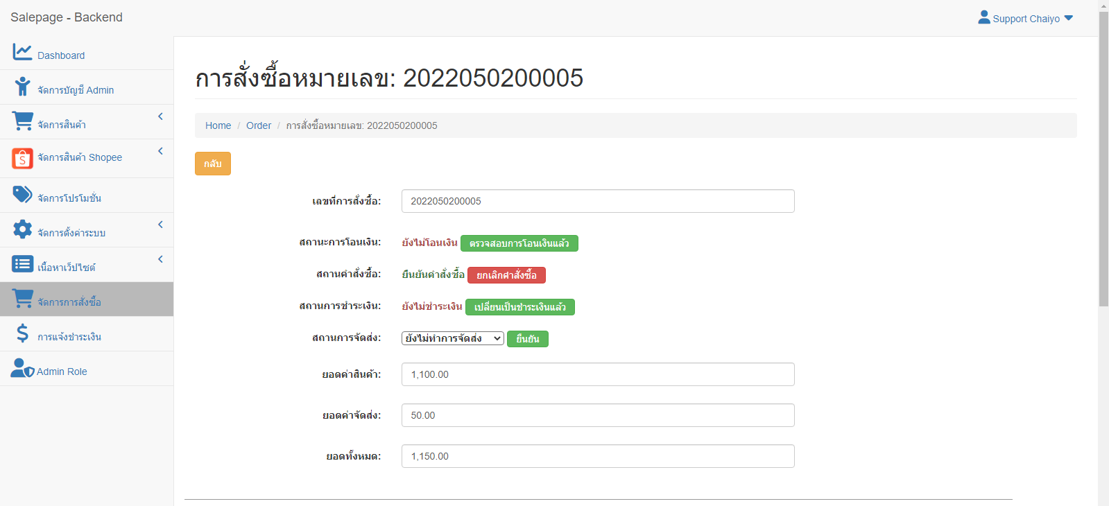This screenshot has height=506, width=1109.
Task: Expand the จัดการตั้งค่าระบบ submenu chevron
Action: point(160,225)
